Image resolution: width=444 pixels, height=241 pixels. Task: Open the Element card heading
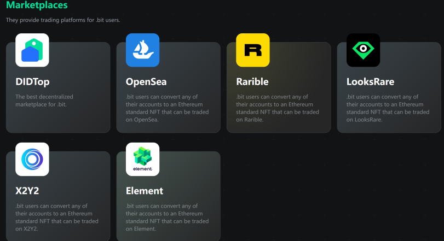(x=145, y=191)
